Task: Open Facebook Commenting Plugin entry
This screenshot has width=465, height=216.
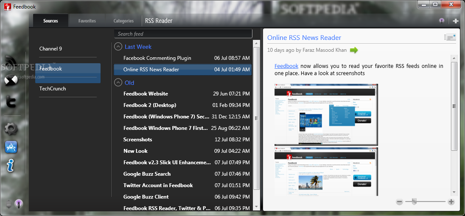Action: click(183, 58)
